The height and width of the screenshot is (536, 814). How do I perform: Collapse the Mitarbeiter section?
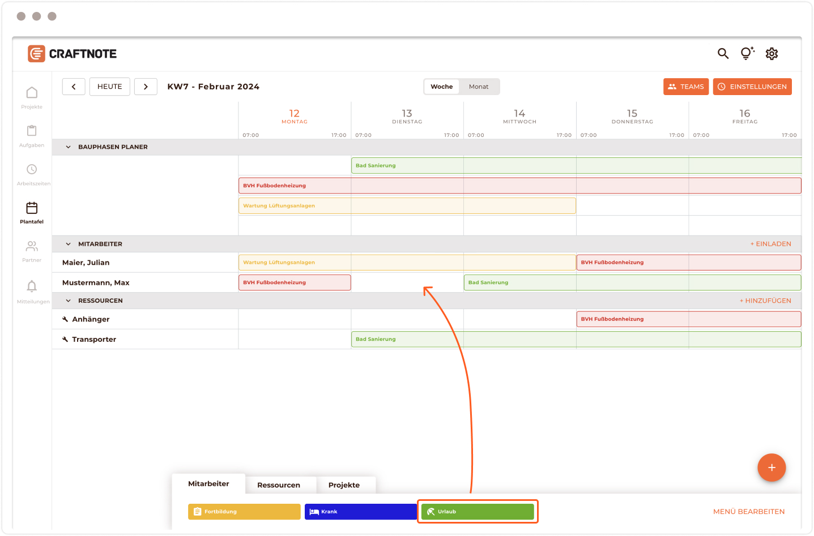coord(68,245)
